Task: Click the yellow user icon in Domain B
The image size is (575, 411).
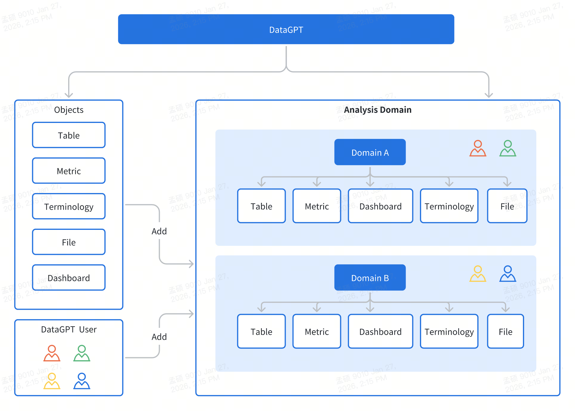Action: click(x=478, y=274)
